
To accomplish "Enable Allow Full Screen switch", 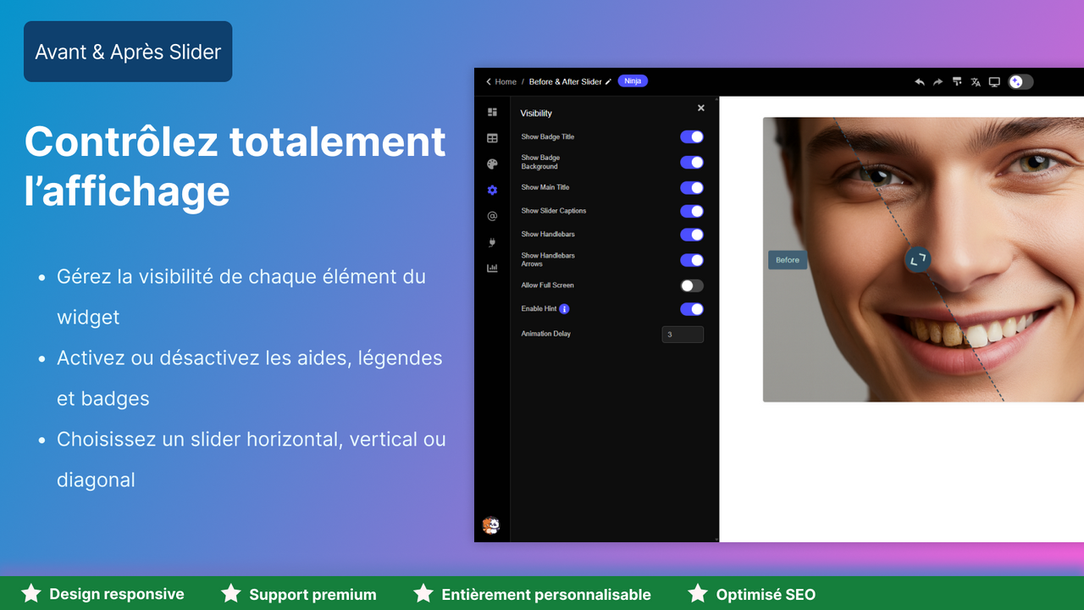I will 692,286.
